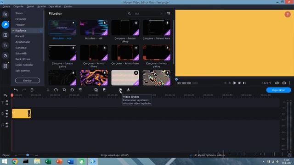Select the yellow clip on the timeline

click(22, 114)
